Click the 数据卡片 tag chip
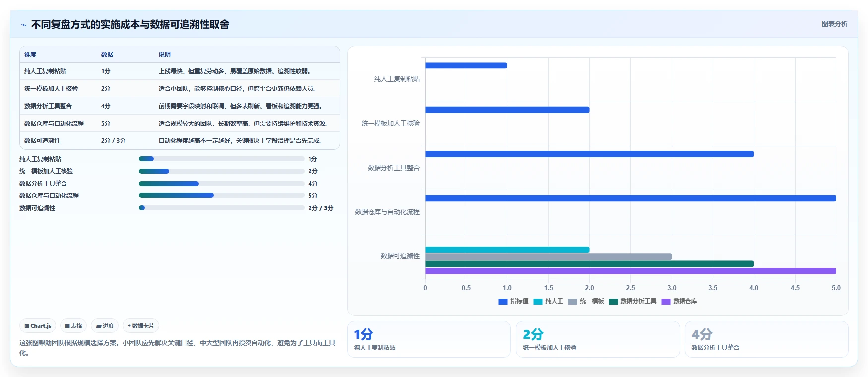Viewport: 868px width, 377px height. pyautogui.click(x=141, y=326)
